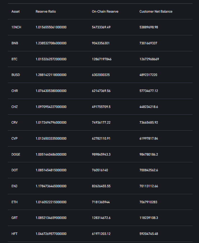199x243 pixels.
Task: Click the HFT asset name
Action: (15, 234)
